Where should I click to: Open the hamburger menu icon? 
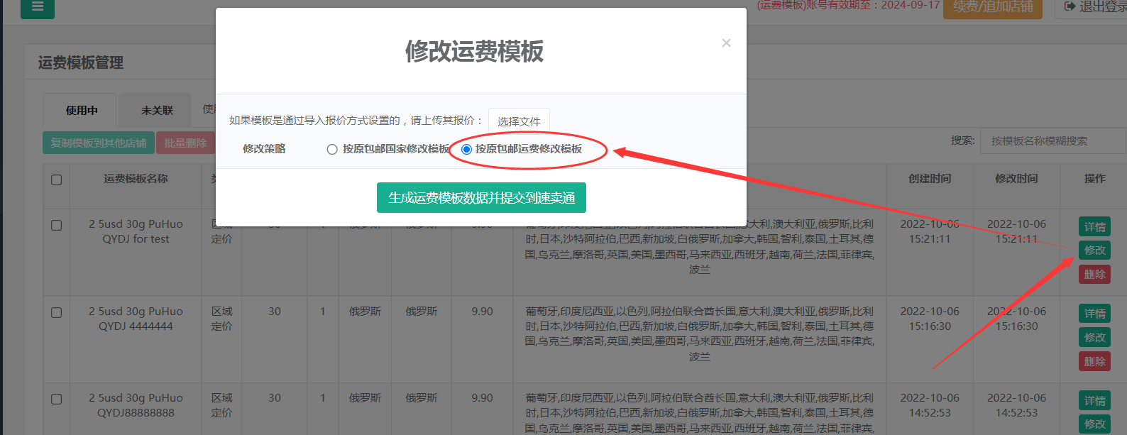[x=38, y=7]
